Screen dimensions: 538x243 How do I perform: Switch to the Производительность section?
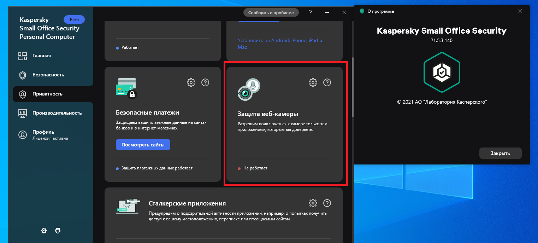[53, 113]
